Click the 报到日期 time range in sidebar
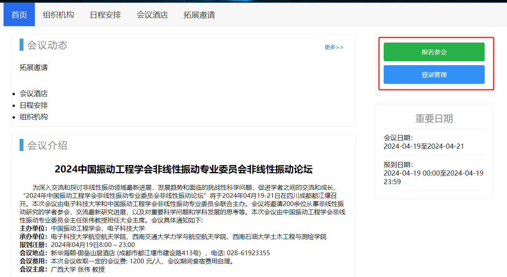The width and height of the screenshot is (507, 277). pyautogui.click(x=433, y=177)
